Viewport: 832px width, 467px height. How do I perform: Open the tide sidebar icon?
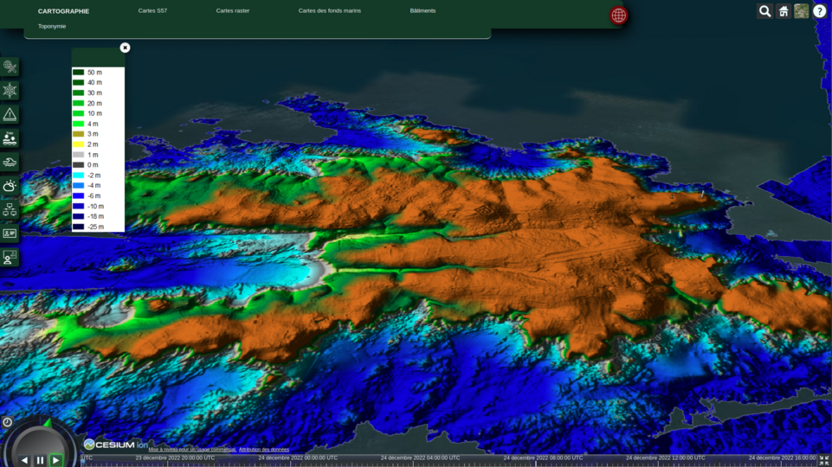10,138
